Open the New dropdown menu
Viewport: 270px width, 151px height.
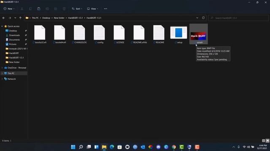tap(9, 9)
